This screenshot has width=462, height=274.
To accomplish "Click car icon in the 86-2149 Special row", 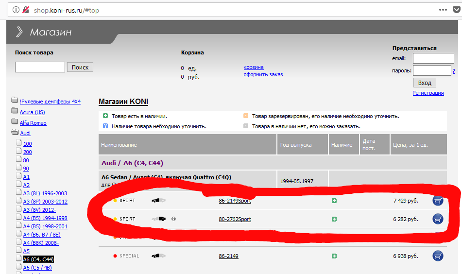I will click(158, 256).
